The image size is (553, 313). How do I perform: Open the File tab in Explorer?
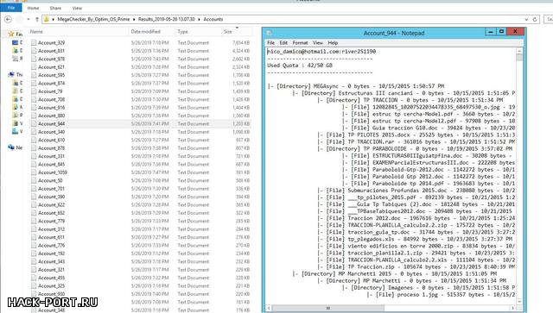point(11,8)
